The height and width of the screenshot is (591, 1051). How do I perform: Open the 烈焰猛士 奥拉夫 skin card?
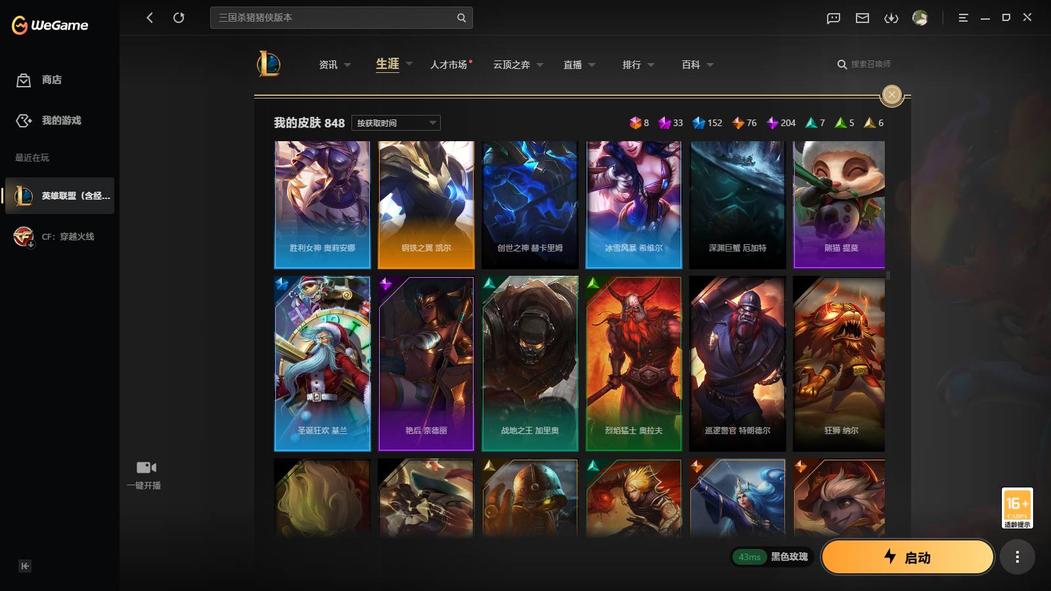[634, 363]
